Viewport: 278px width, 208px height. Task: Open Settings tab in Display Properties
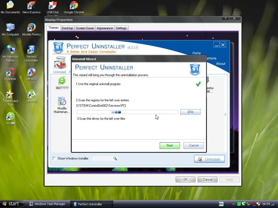121,28
